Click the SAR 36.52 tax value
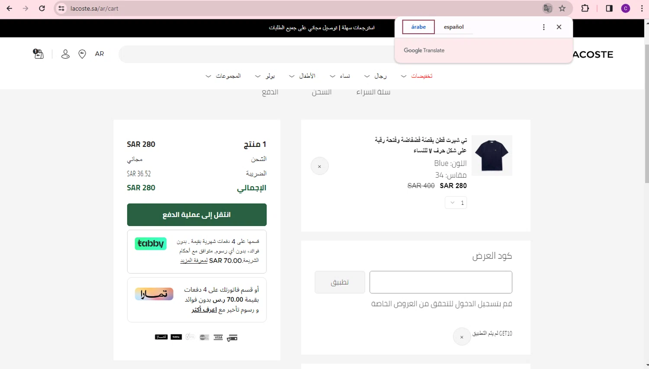The height and width of the screenshot is (369, 649). [x=139, y=174]
